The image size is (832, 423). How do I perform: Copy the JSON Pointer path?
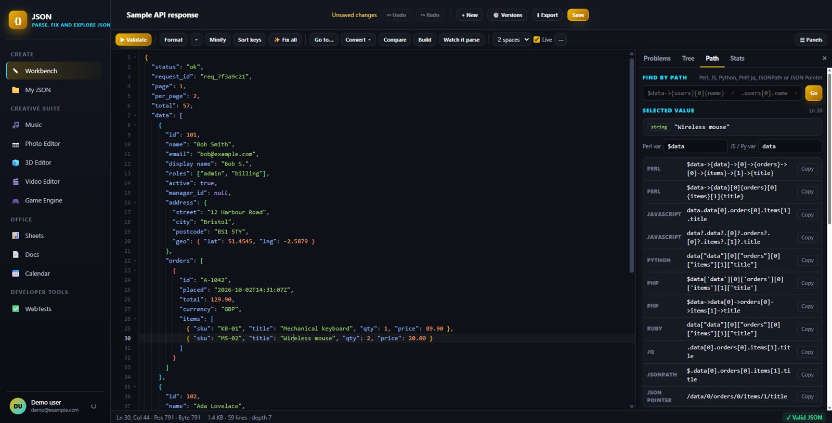(x=807, y=397)
